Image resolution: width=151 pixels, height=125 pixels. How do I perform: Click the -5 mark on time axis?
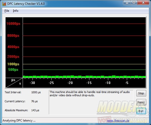point(127,83)
